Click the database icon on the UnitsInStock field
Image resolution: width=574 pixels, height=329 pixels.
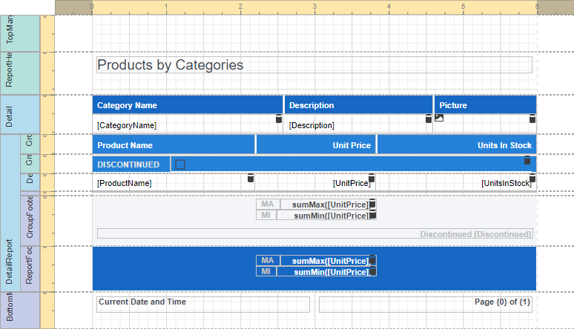point(532,178)
